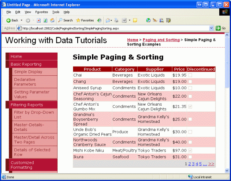Screen dimensions: 231x181
Task: Open the Tools menu
Action: pos(56,12)
